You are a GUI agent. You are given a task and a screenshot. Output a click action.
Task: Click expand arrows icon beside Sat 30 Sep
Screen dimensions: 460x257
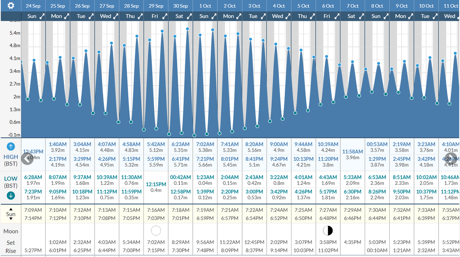(189, 16)
